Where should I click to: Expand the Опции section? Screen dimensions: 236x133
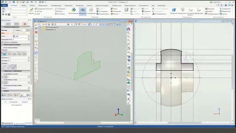click(3, 91)
